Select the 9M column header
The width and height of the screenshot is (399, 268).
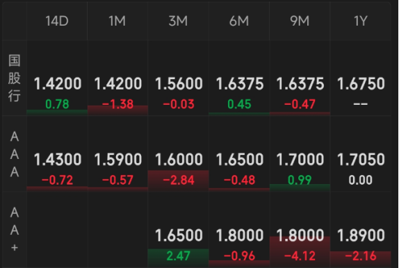(300, 21)
